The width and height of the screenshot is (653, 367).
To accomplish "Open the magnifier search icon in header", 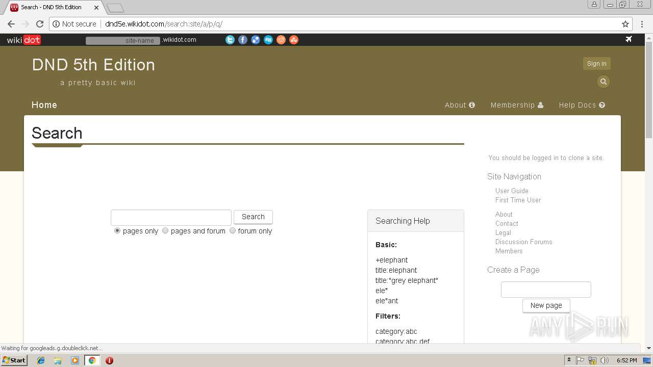I will pyautogui.click(x=604, y=82).
